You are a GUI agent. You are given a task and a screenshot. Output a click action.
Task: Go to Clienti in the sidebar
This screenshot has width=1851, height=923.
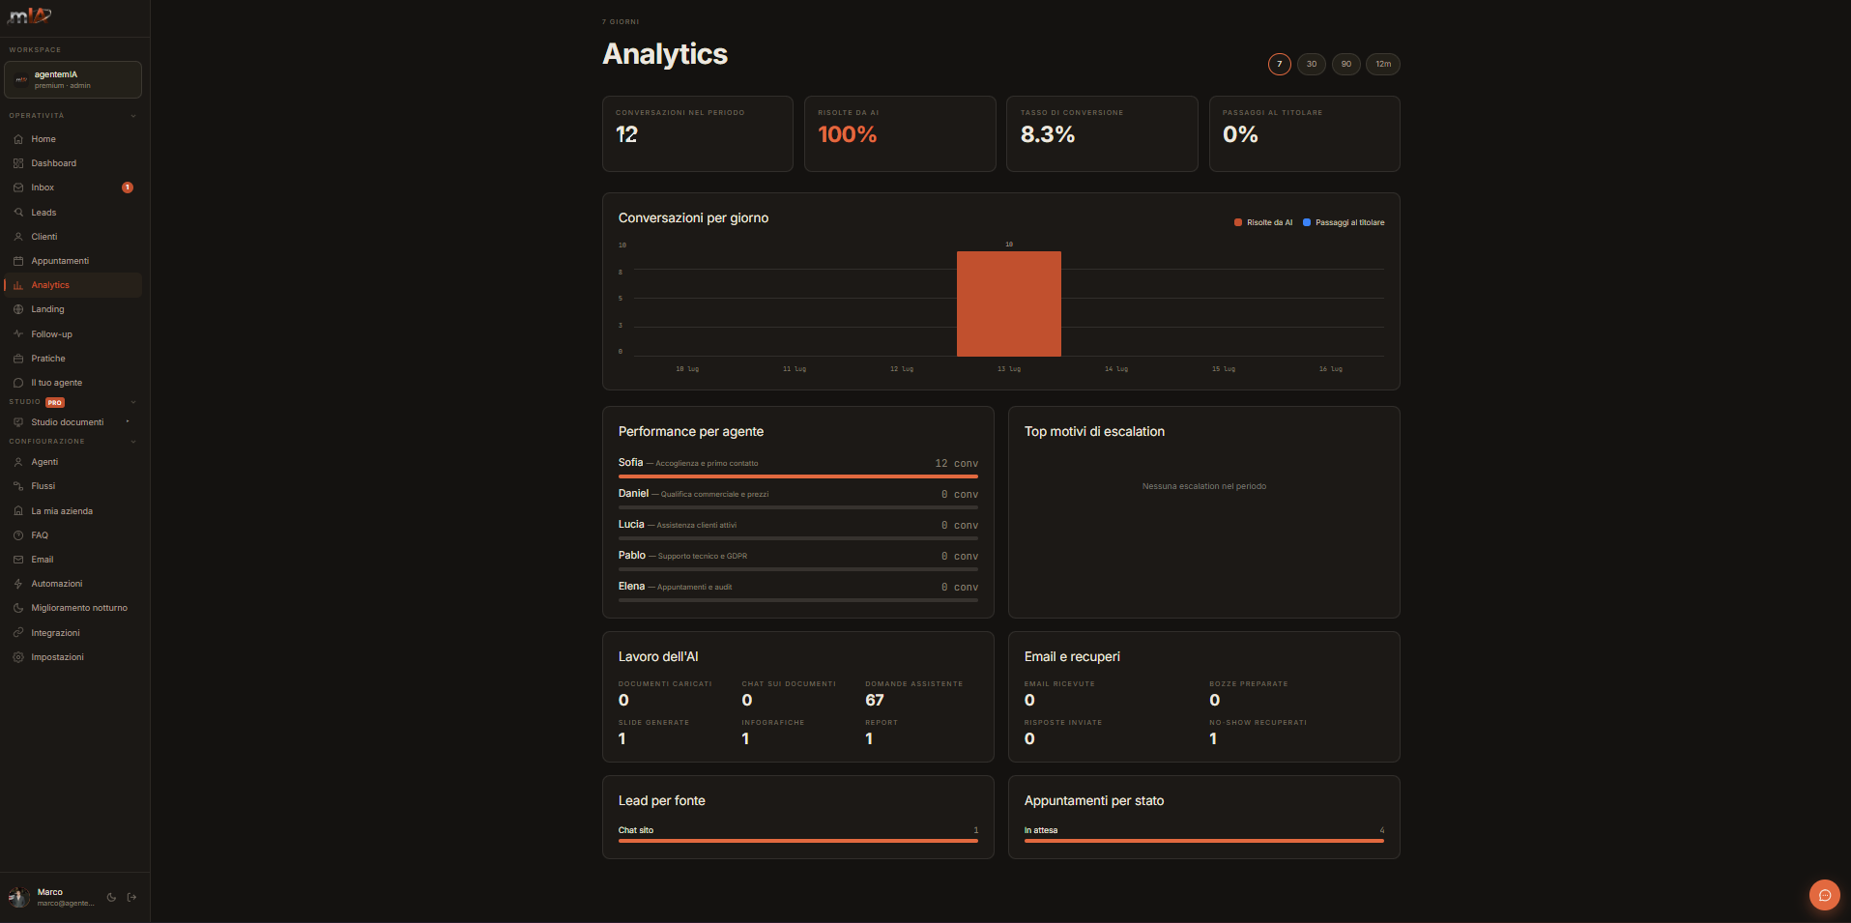(x=72, y=237)
